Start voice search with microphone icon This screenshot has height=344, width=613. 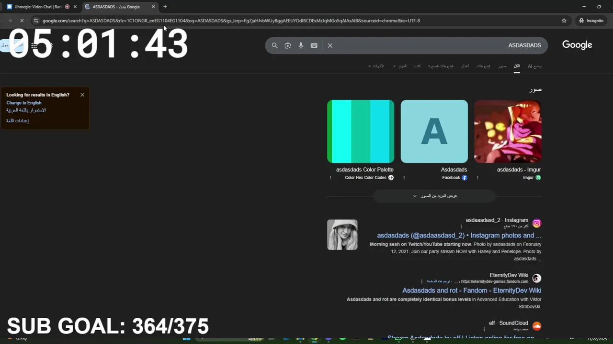coord(301,45)
